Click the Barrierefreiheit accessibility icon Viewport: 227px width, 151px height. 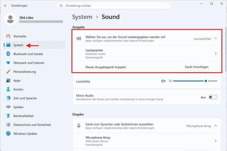pos(8,116)
